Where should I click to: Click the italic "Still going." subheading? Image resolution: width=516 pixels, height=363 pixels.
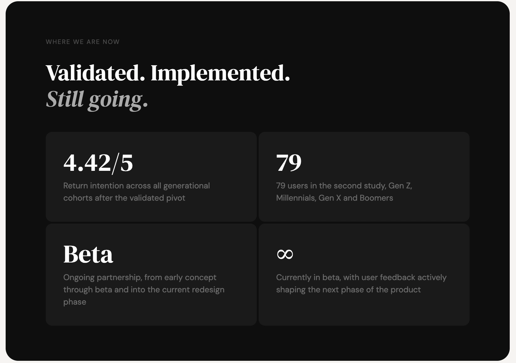97,100
